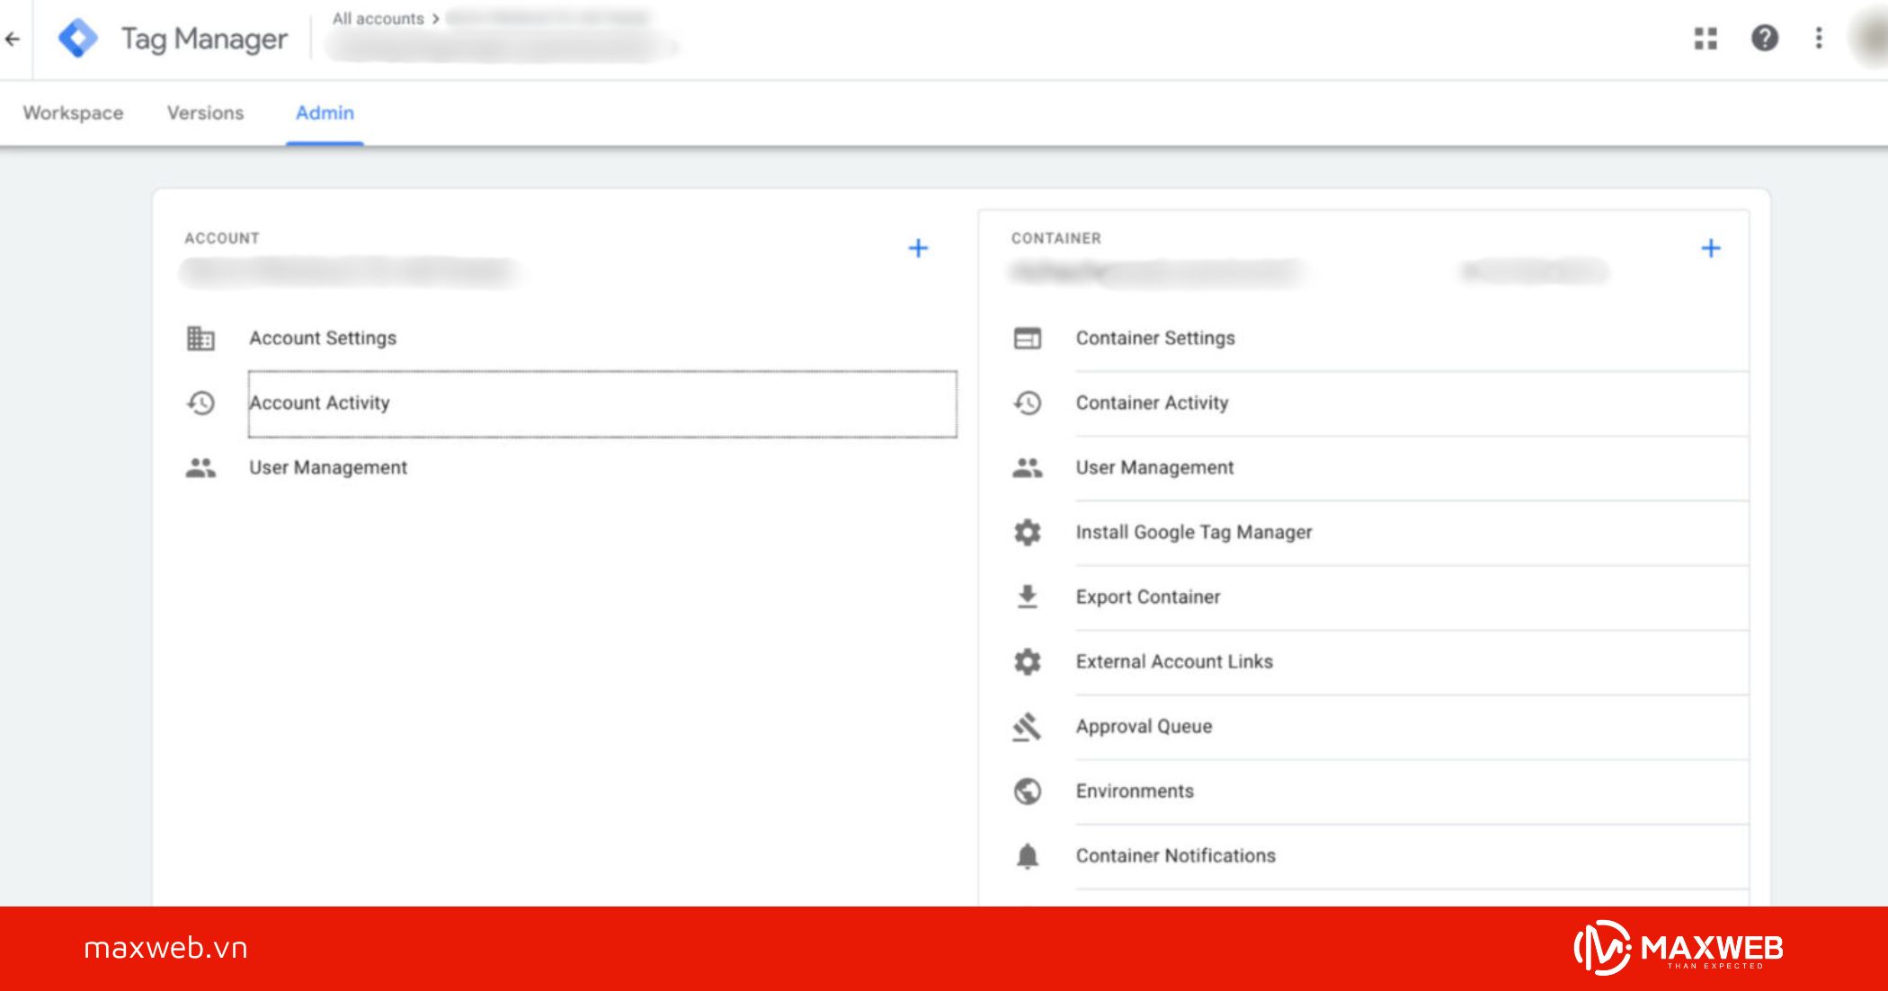
Task: Switch to the Workspace tab
Action: click(73, 113)
